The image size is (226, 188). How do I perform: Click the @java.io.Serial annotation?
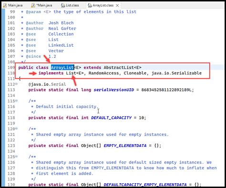point(47,84)
